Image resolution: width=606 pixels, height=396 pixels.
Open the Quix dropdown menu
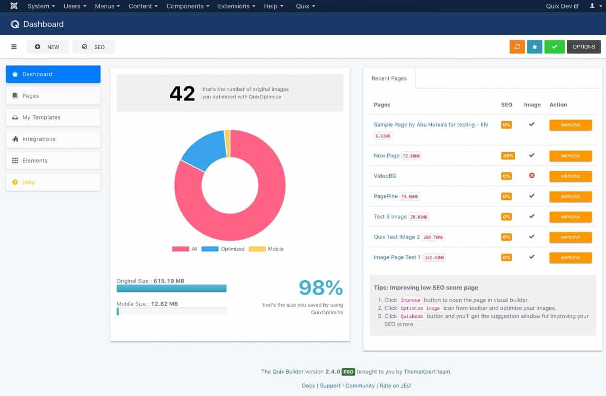pos(305,6)
